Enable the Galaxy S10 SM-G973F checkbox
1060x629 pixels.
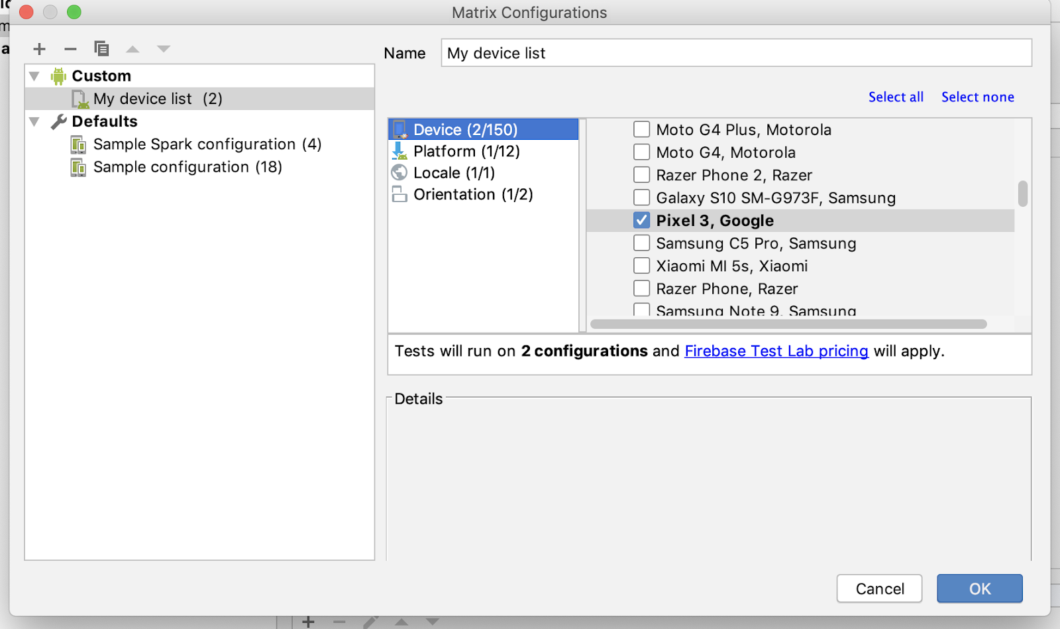coord(641,198)
